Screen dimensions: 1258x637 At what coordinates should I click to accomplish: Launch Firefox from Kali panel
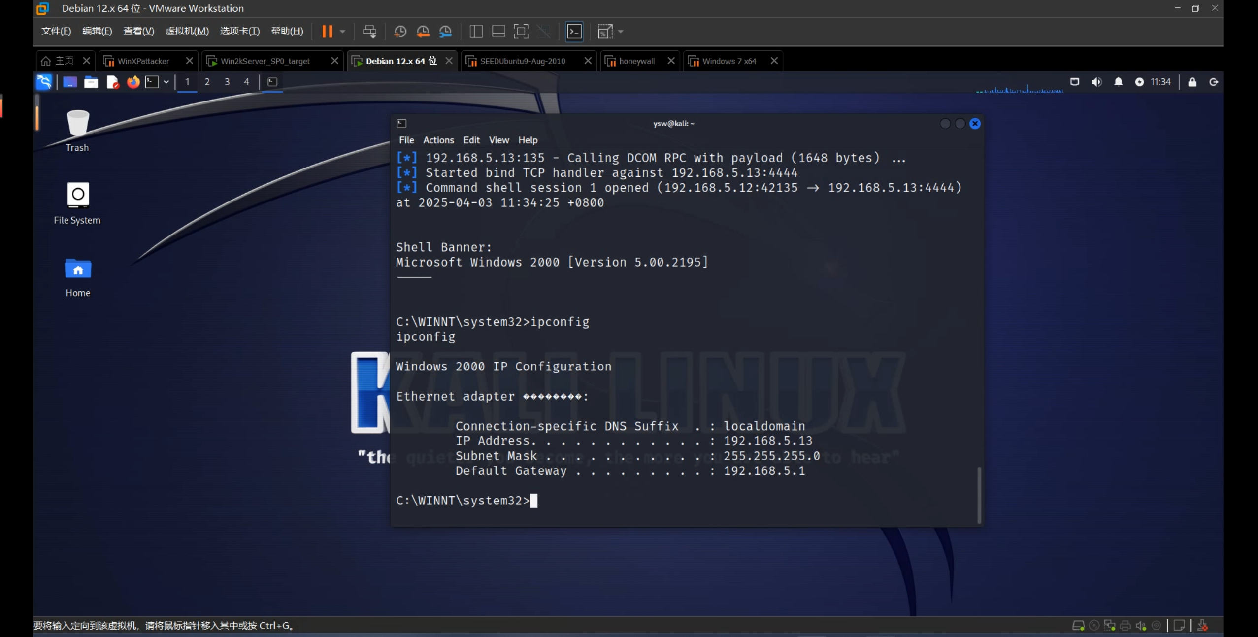point(133,82)
